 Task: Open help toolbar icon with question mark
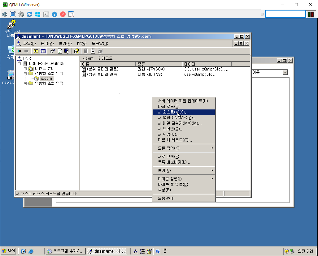pos(76,51)
